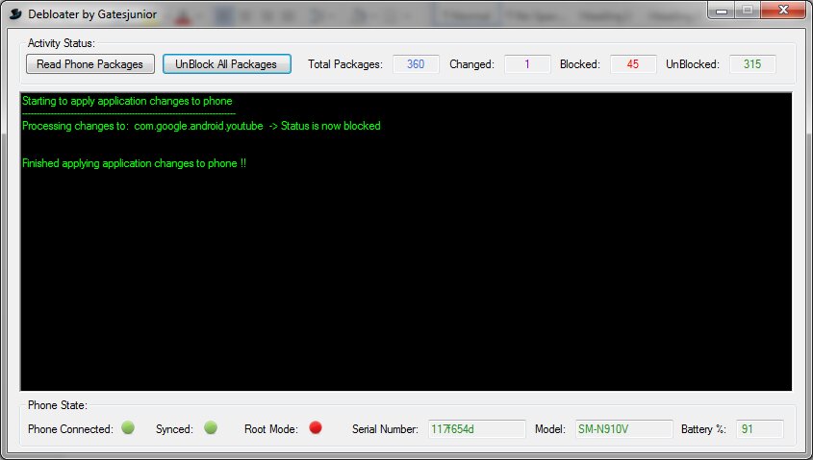Select the Blocked count field showing 45
Viewport: 813px width, 460px height.
click(x=633, y=64)
